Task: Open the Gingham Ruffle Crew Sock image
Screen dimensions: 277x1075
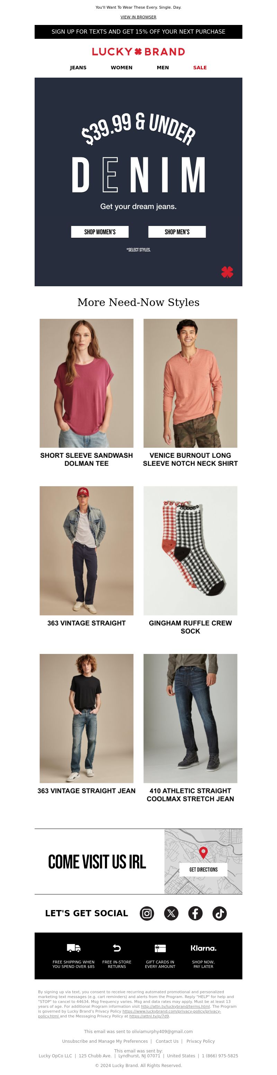Action: point(190,550)
